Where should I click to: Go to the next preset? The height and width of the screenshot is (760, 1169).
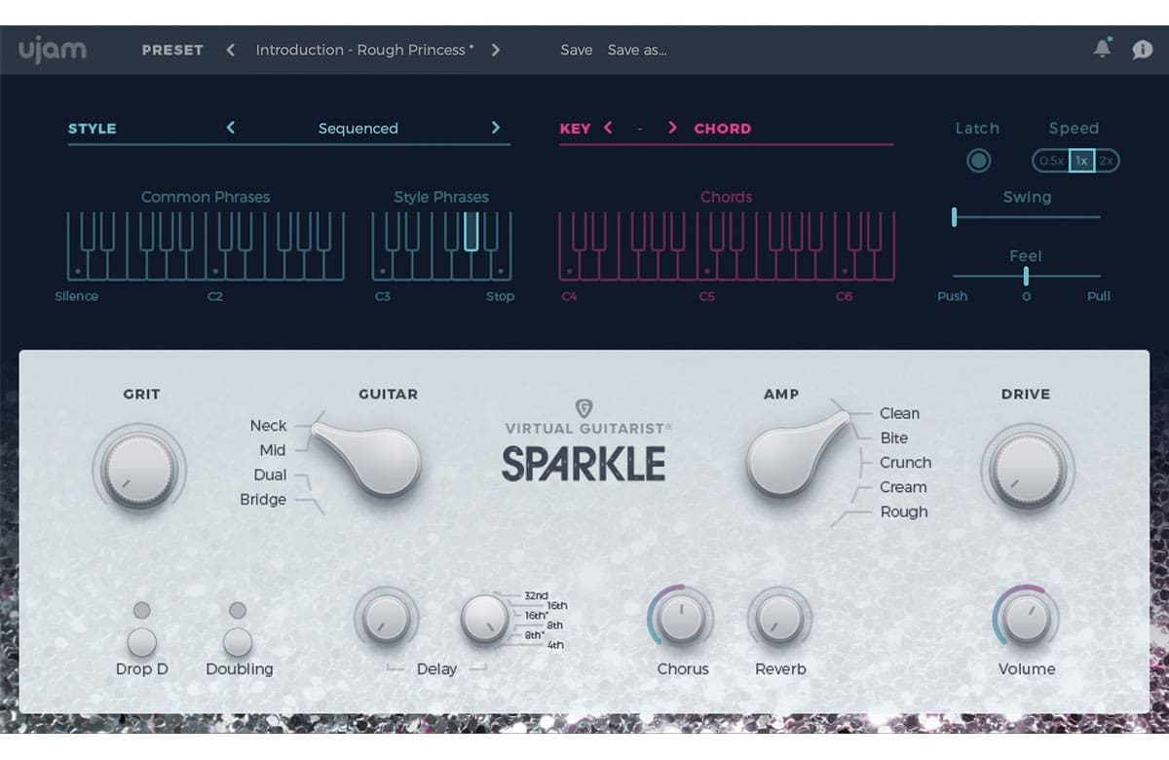(x=496, y=50)
